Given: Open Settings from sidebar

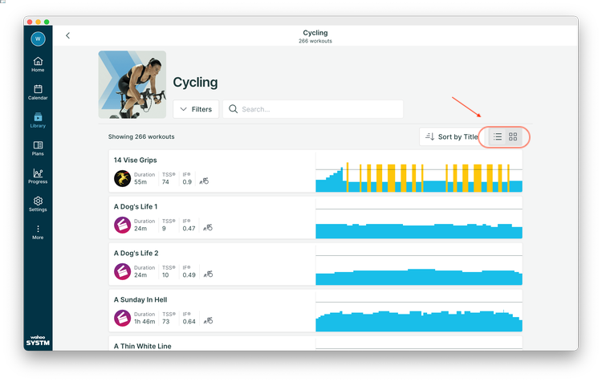Looking at the screenshot, I should [x=38, y=205].
